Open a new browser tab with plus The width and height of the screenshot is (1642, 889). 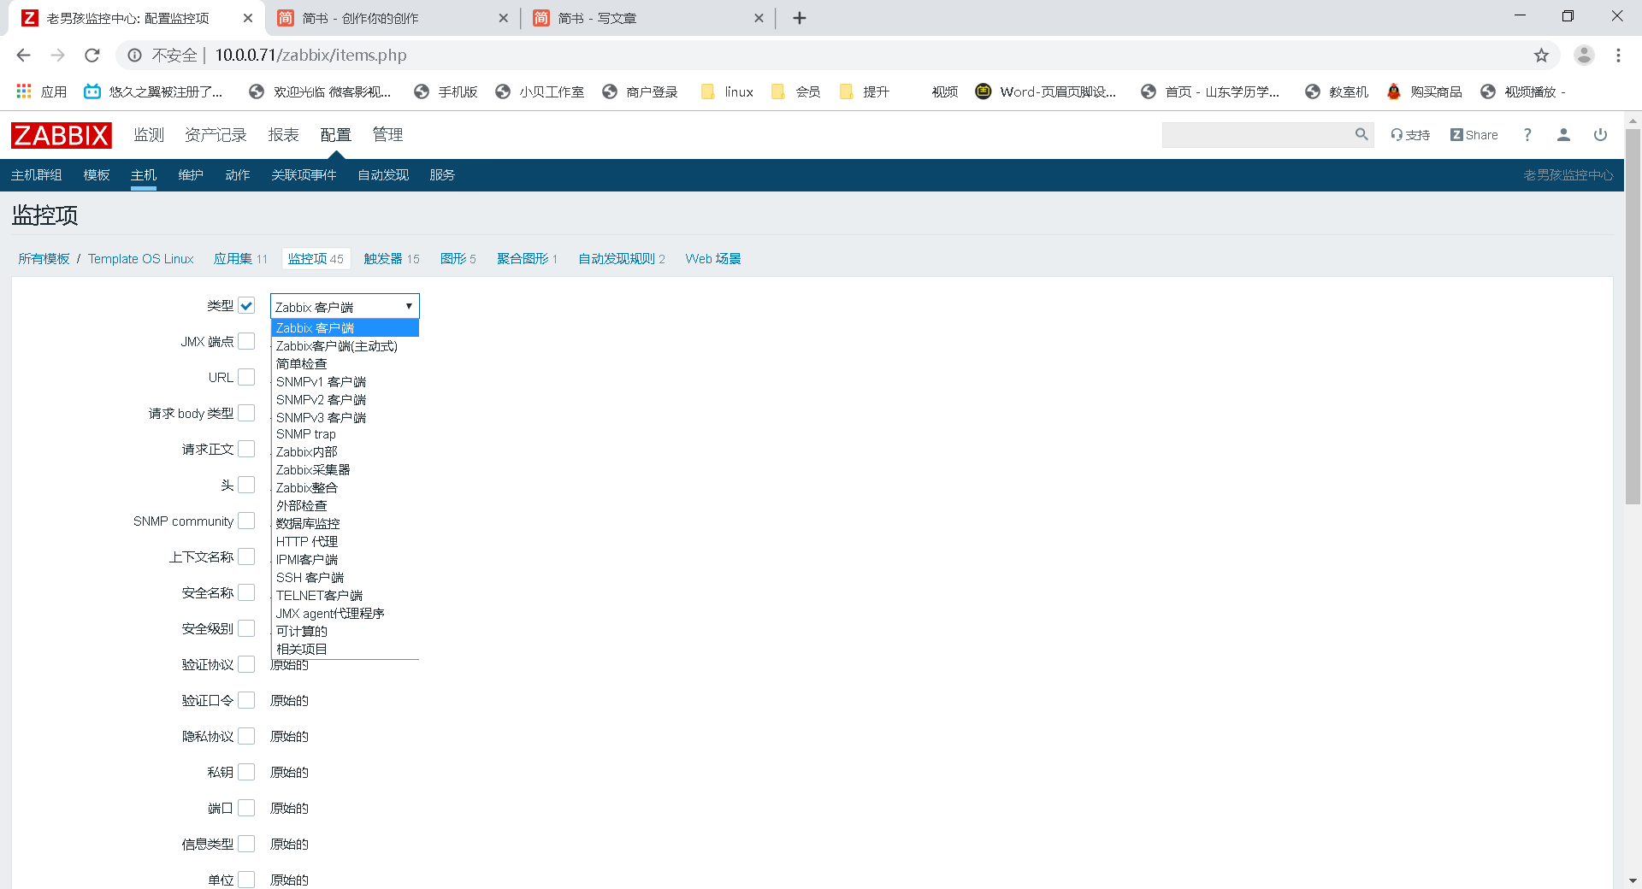coord(800,18)
